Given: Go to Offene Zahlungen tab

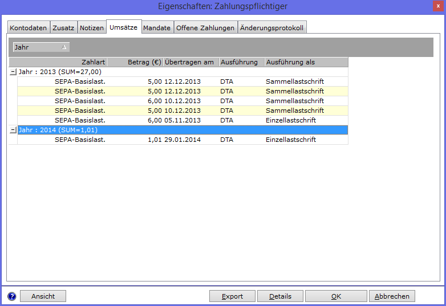Looking at the screenshot, I should [x=205, y=28].
